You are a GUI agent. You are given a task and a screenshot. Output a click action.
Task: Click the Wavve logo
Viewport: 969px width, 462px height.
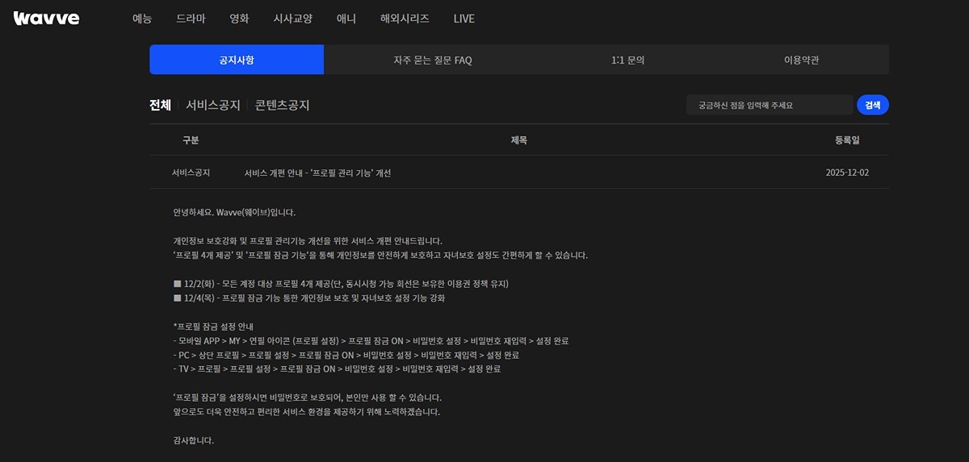click(46, 18)
